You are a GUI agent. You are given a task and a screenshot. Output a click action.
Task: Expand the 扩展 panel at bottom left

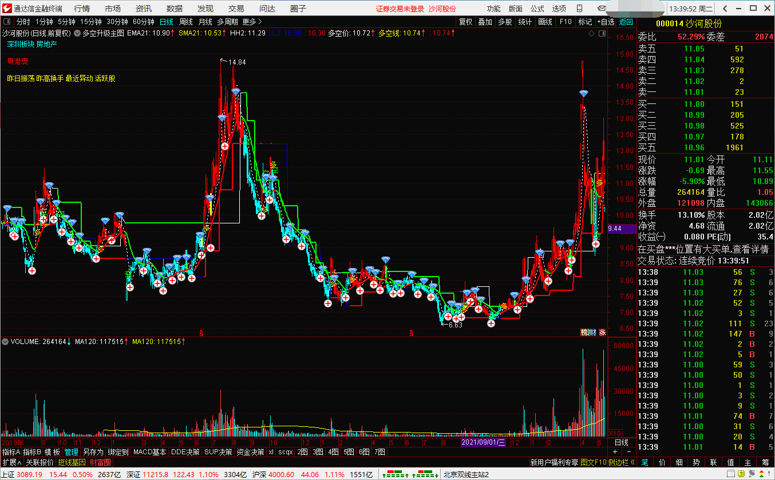coord(11,462)
